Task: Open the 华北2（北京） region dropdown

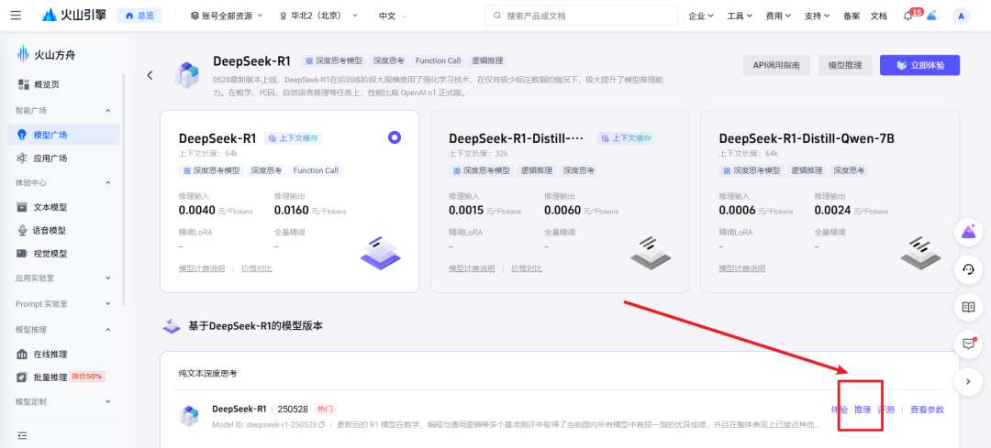Action: point(320,16)
